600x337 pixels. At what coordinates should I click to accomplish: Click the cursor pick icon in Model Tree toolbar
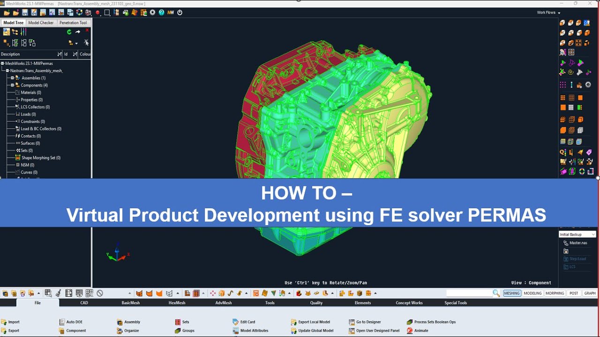86,43
